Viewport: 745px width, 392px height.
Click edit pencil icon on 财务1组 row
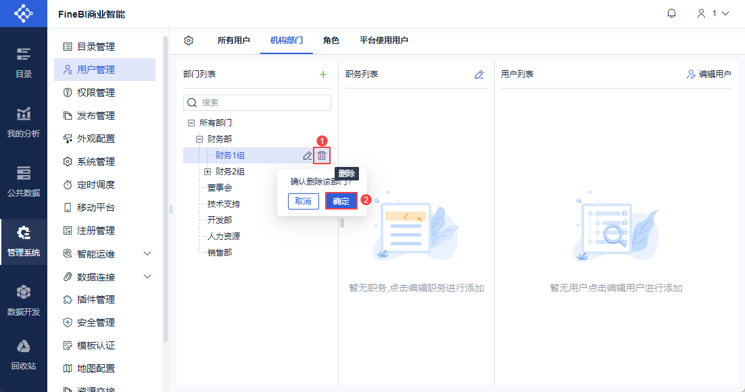click(308, 155)
